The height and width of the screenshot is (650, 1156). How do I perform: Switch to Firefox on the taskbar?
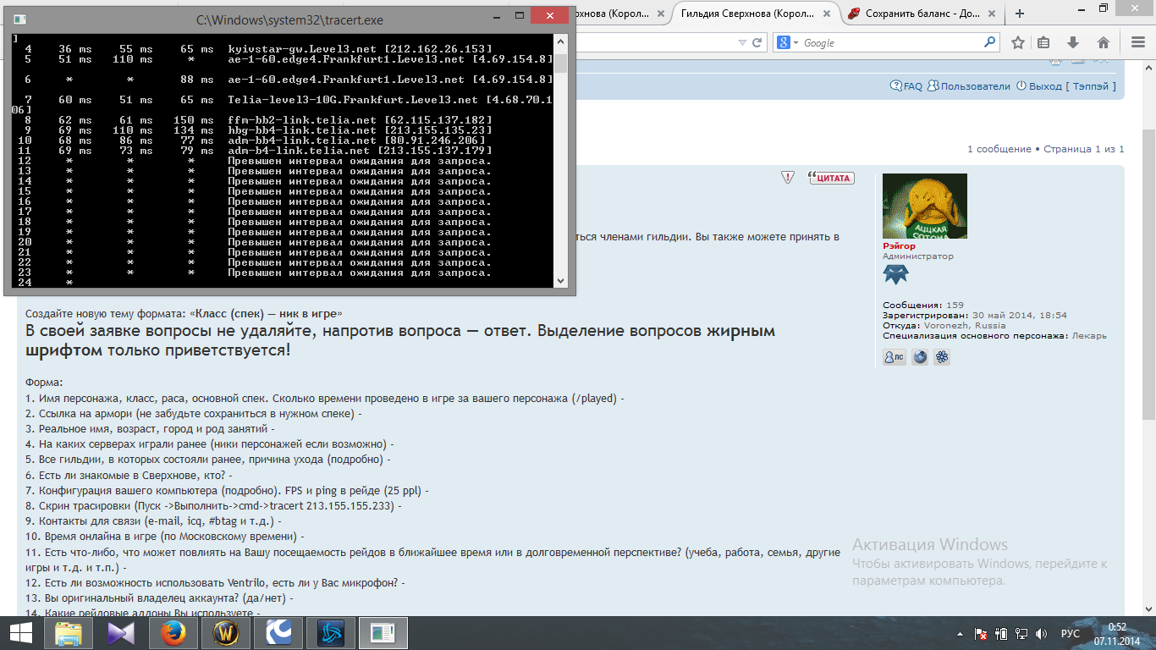coord(173,633)
